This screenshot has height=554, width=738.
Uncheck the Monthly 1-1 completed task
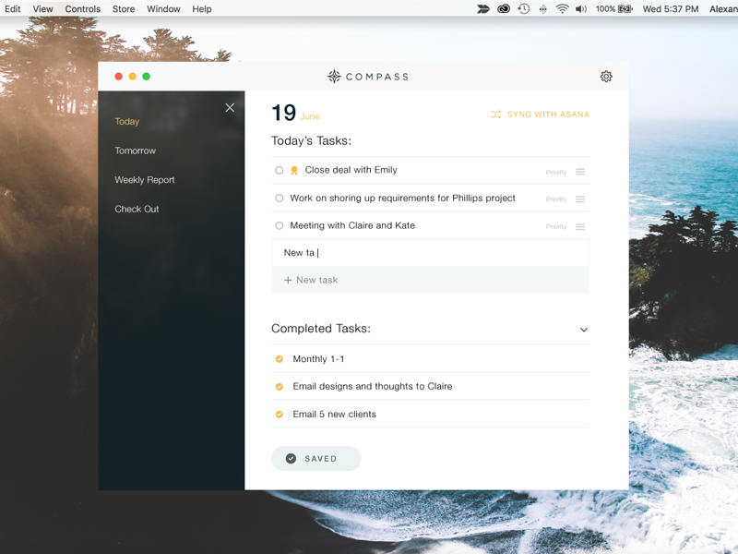[x=280, y=359]
